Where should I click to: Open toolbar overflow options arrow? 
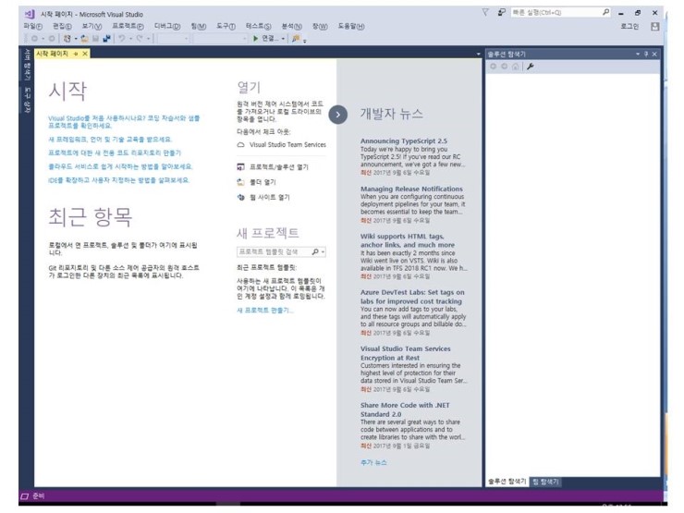304,40
